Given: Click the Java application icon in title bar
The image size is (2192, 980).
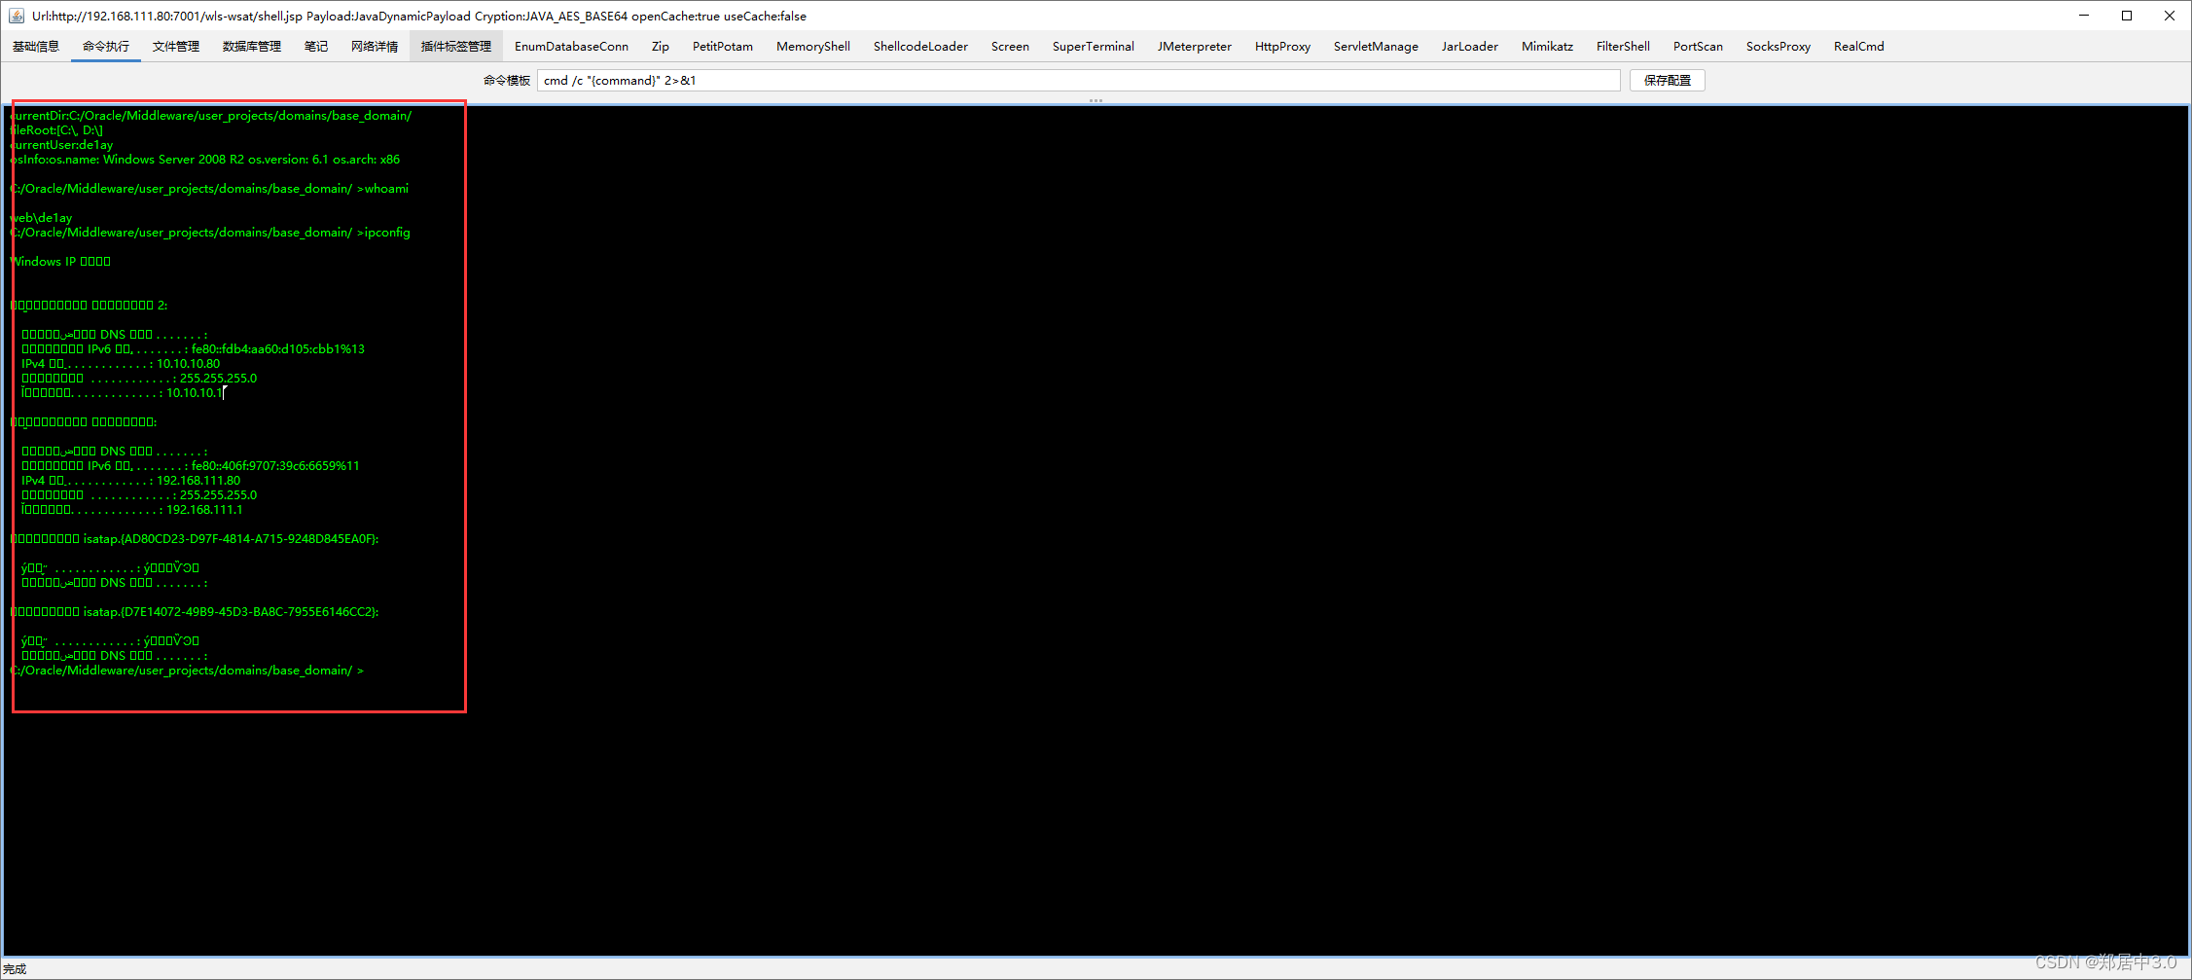Looking at the screenshot, I should click(x=17, y=16).
